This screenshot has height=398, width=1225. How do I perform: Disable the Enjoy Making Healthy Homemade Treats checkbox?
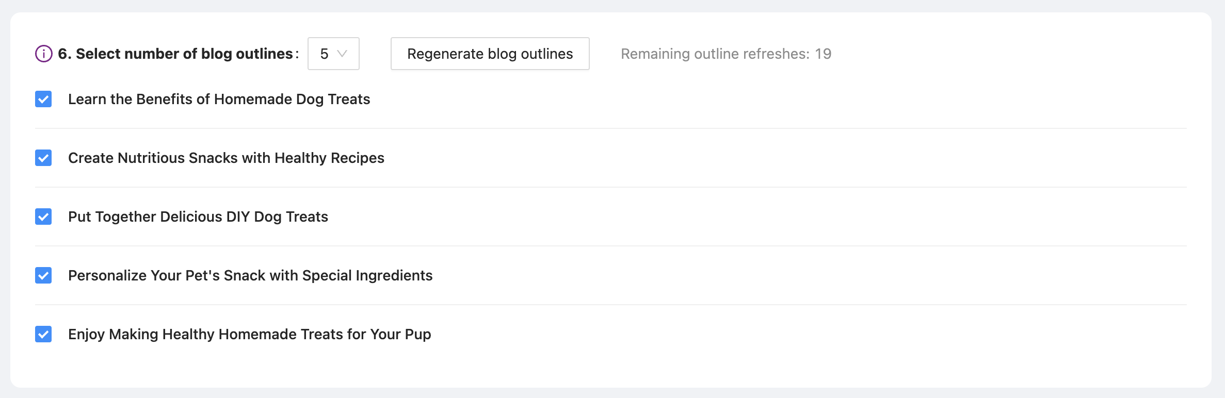pyautogui.click(x=43, y=334)
